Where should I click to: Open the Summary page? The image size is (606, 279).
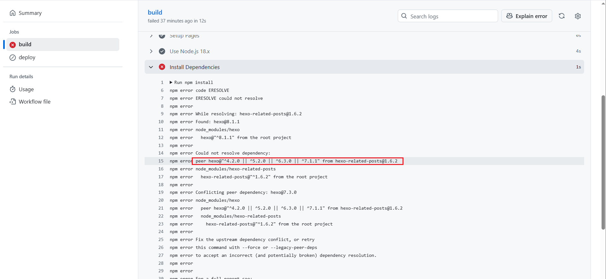tap(30, 13)
